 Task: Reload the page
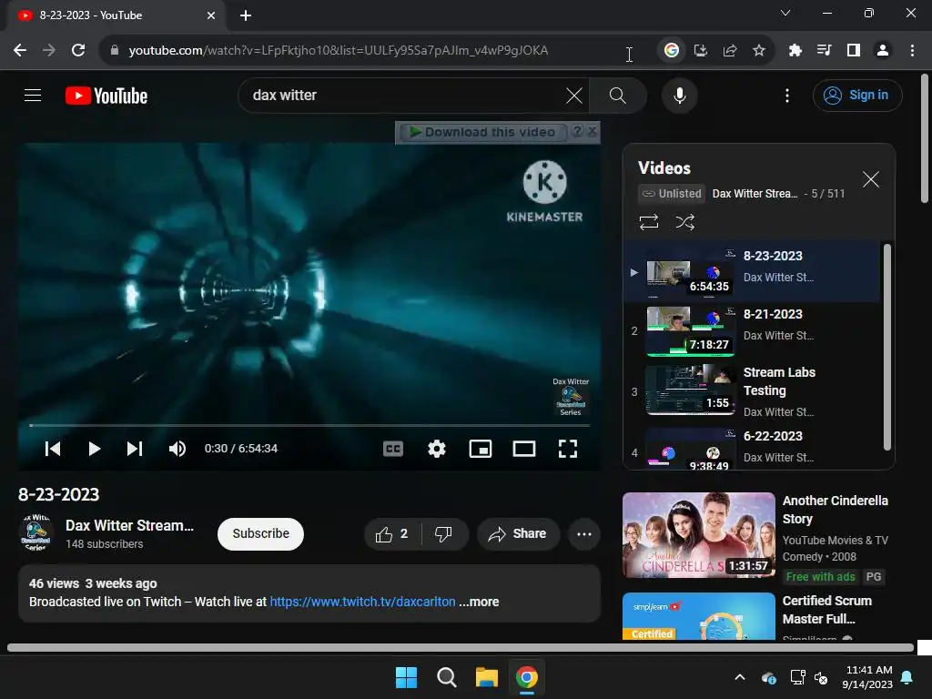point(78,51)
